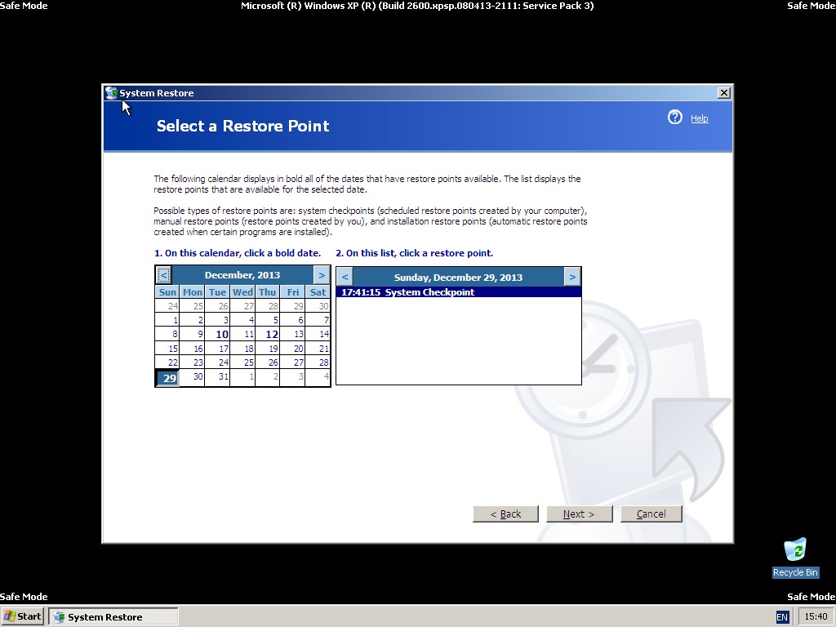Select the 17:41:15 System Checkpoint entry
The height and width of the screenshot is (627, 836).
click(459, 292)
